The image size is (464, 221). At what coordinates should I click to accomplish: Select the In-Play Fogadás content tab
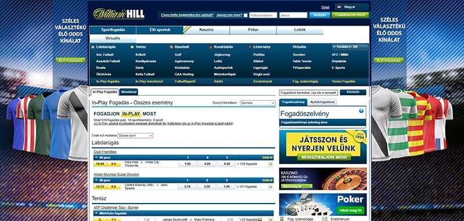(105, 92)
